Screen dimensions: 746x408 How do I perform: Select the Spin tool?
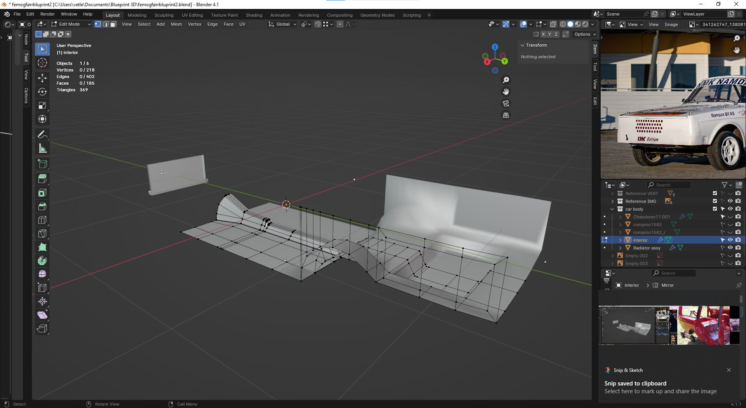(x=42, y=261)
